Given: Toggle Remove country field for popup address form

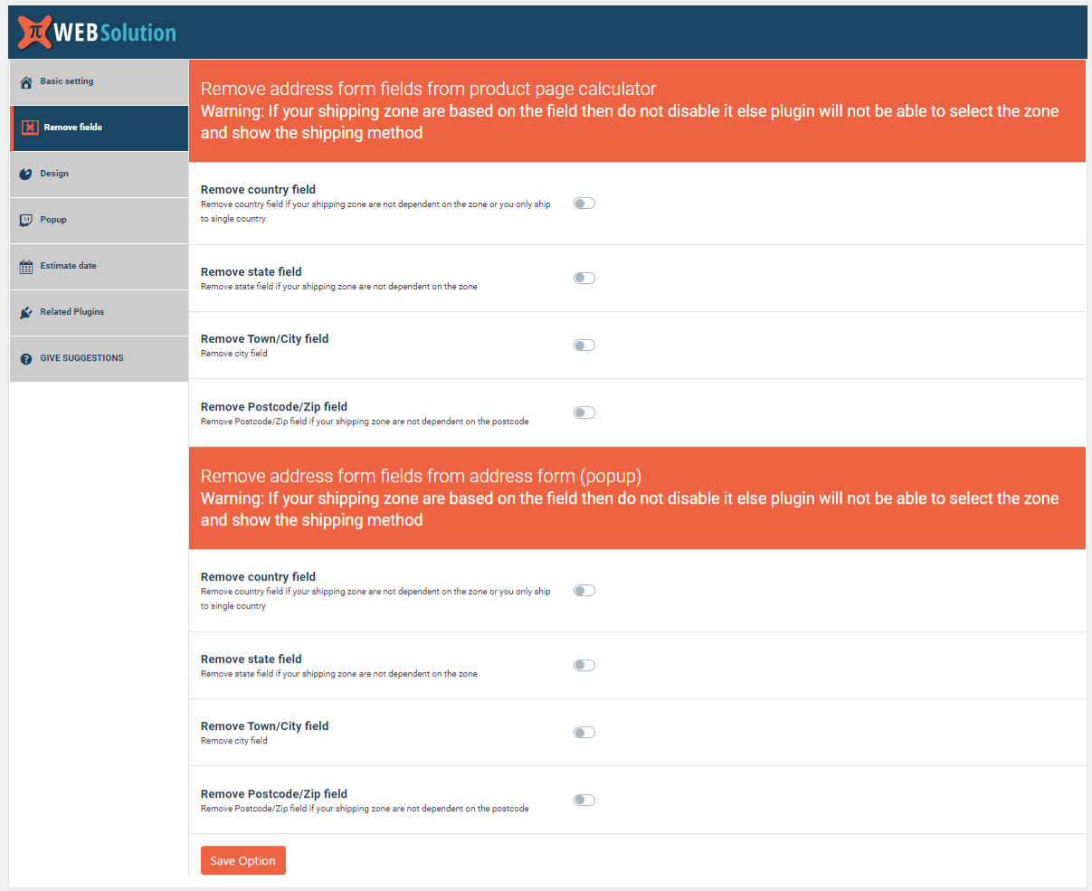Looking at the screenshot, I should [584, 591].
